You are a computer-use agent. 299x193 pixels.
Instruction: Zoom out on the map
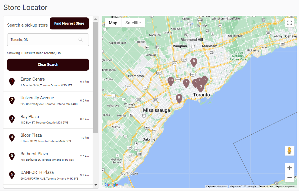290,177
